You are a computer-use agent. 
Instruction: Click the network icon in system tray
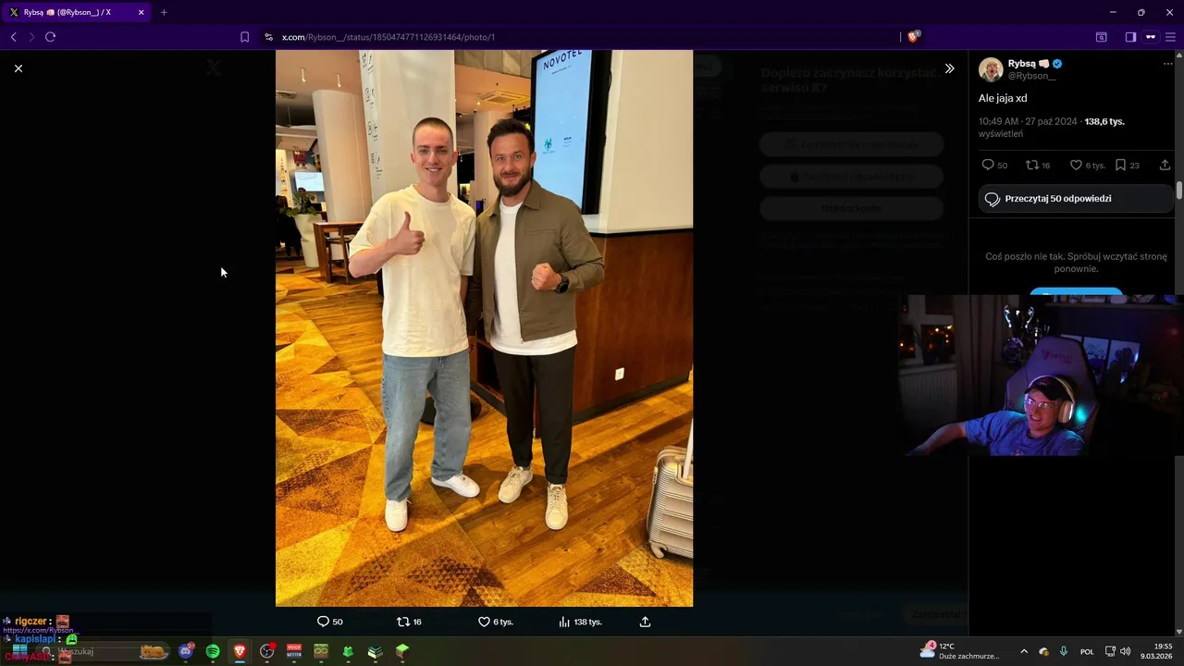[x=1110, y=651]
